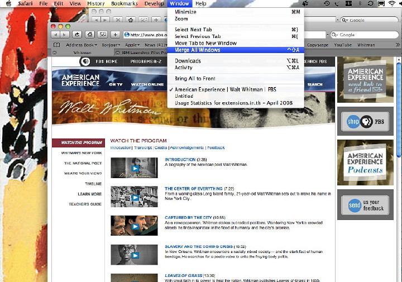Click the Forward arrow in front Safari window

point(65,35)
